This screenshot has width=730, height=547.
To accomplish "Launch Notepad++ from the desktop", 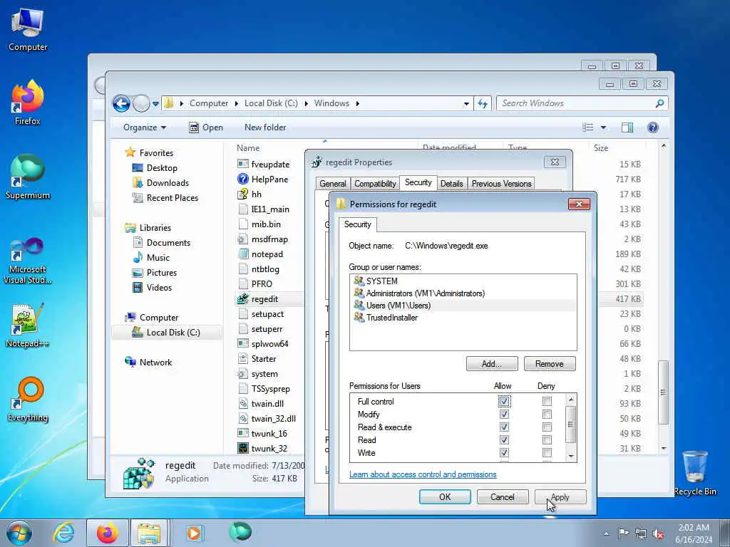I will tap(28, 325).
